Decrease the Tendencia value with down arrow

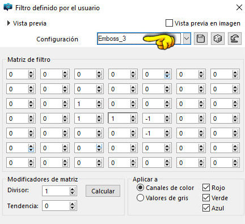pos(72,208)
